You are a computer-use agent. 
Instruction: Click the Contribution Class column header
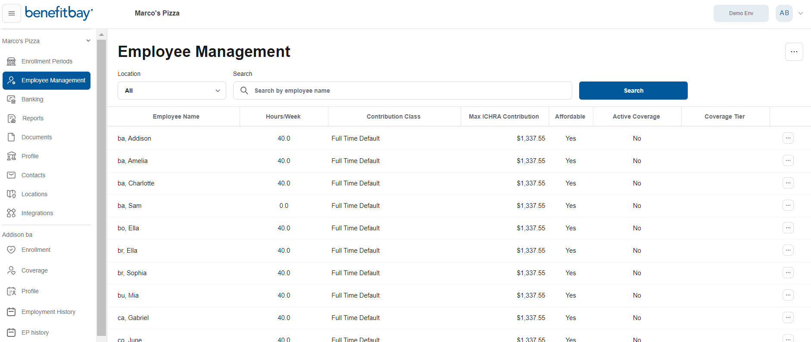[393, 116]
